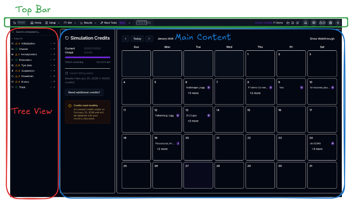Viewport: 352px width, 203px height.
Task: Click Show Walkthrough link
Action: 322,38
